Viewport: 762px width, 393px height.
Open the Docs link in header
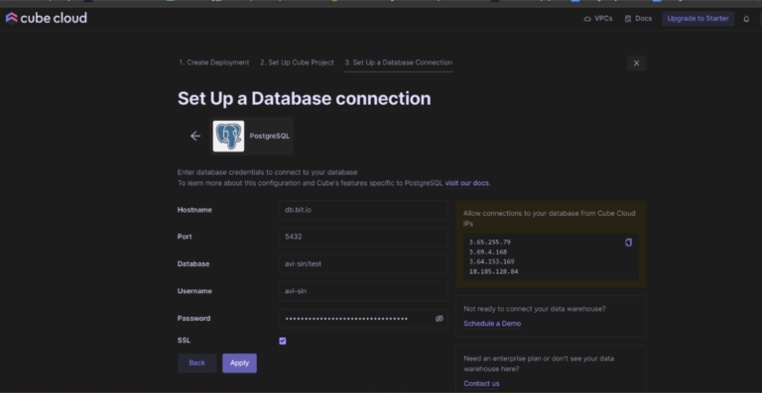pyautogui.click(x=638, y=19)
